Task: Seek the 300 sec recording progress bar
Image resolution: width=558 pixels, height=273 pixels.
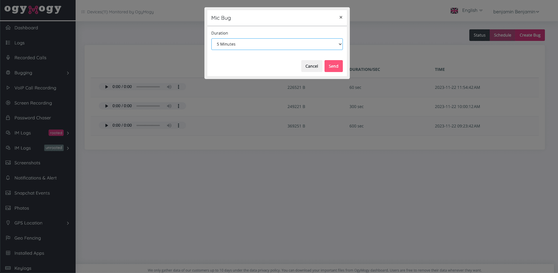Action: coord(148,106)
